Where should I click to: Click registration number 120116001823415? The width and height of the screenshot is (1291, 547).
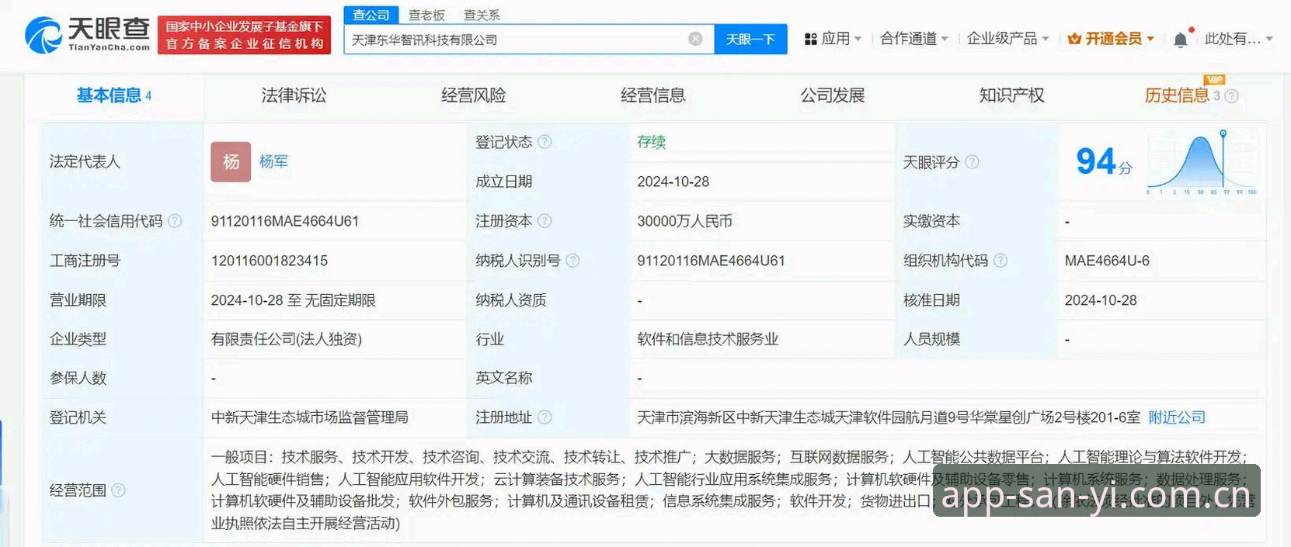[x=270, y=261]
